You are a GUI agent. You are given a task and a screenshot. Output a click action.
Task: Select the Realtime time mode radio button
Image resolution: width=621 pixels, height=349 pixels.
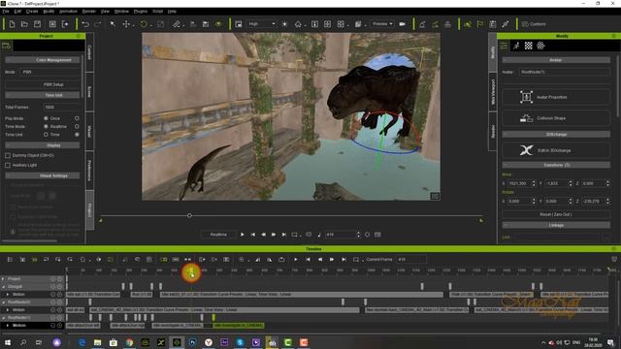pos(46,127)
